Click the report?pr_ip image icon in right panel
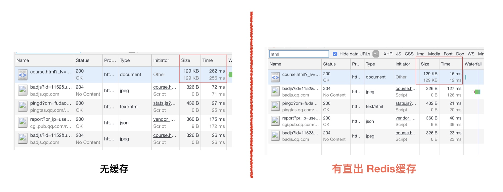503x192 pixels. [x=275, y=121]
